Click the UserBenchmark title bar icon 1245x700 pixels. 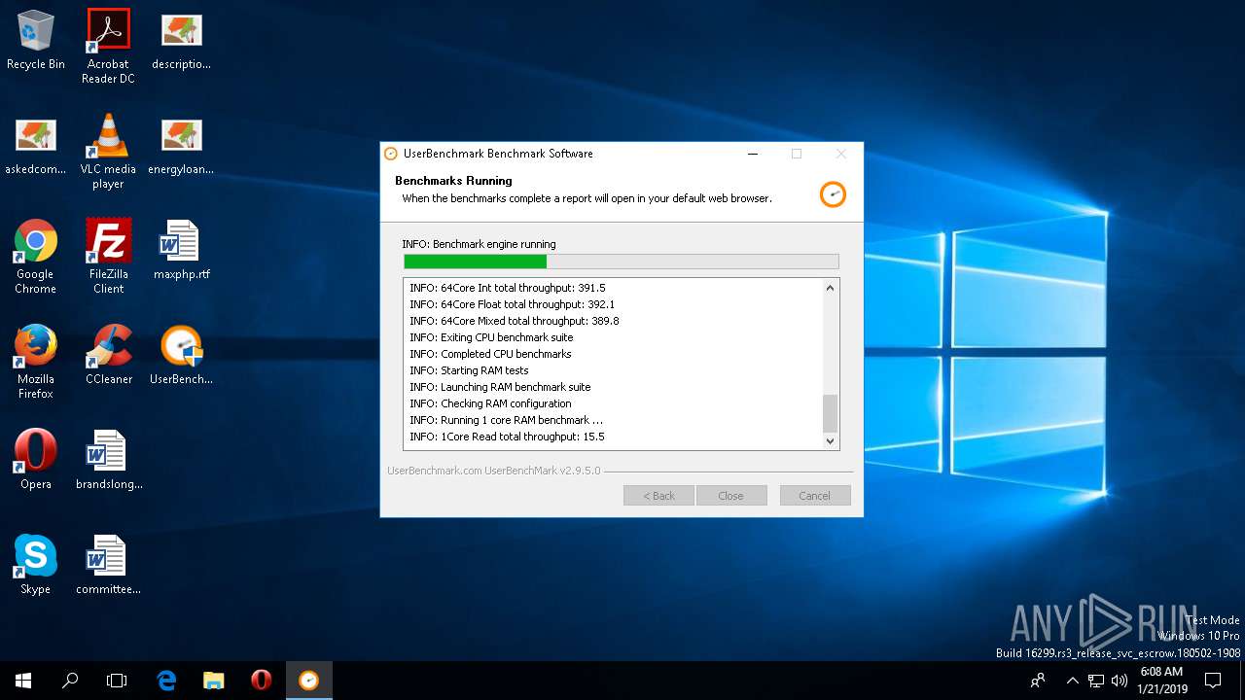(391, 154)
